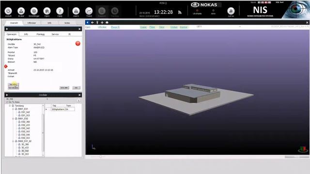Select the 3D_433 tree item
Viewport: 310px width, 174px height.
coord(25,147)
